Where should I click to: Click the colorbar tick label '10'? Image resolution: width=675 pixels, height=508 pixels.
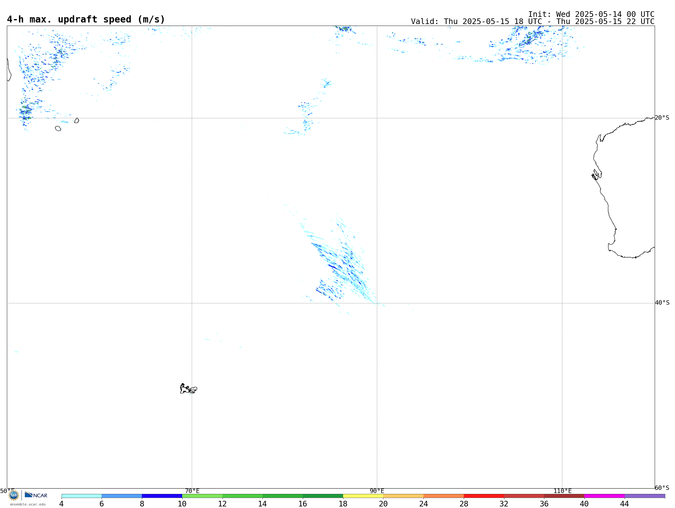pos(182,504)
